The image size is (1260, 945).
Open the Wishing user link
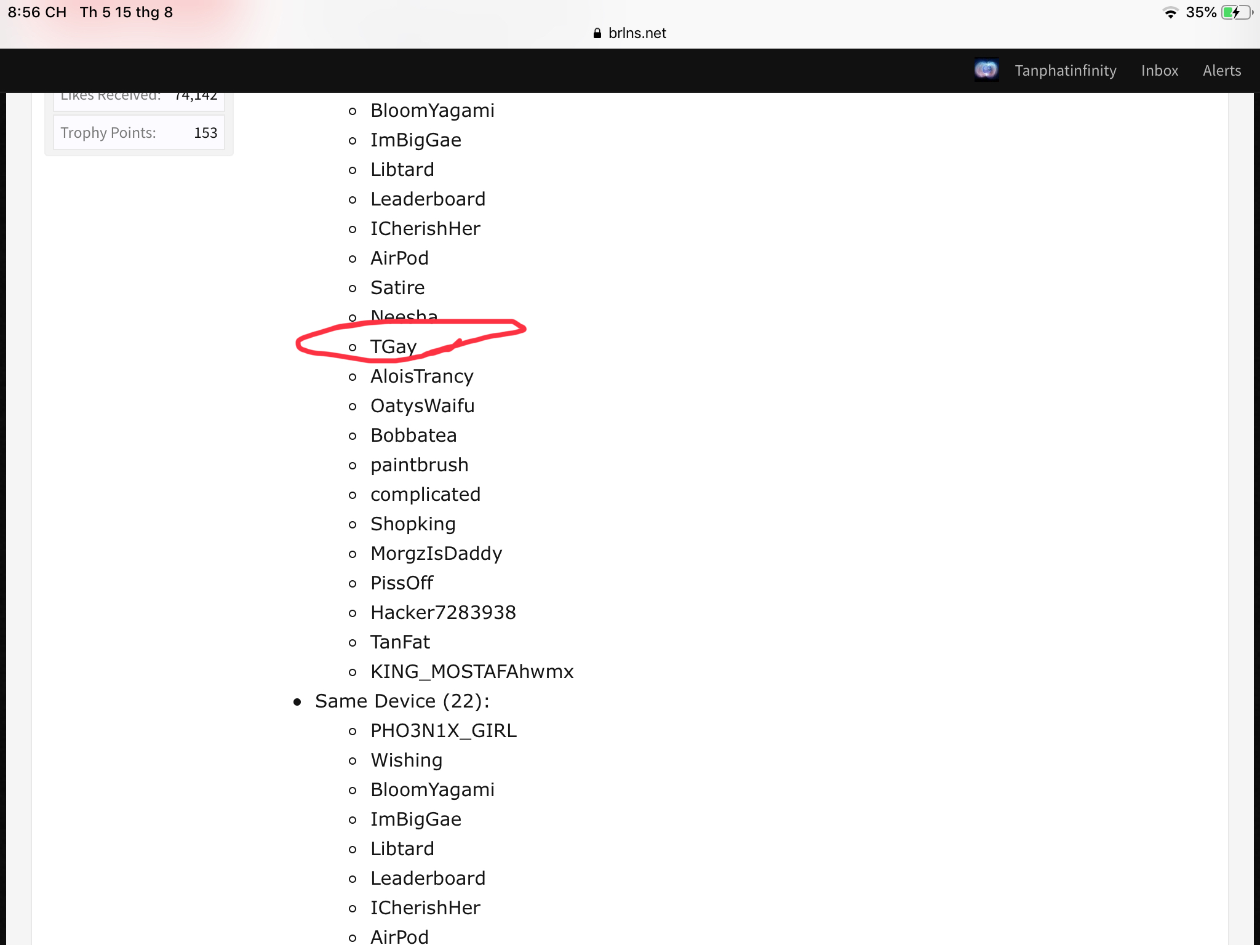pyautogui.click(x=406, y=760)
